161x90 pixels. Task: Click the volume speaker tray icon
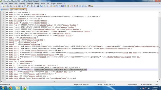[x=149, y=88]
